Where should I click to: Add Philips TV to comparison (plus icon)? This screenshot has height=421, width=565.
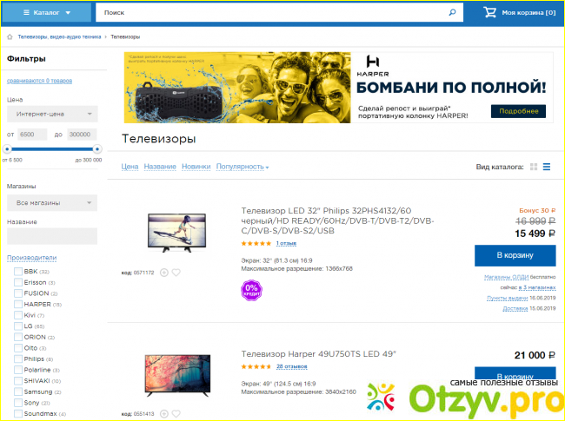click(163, 273)
